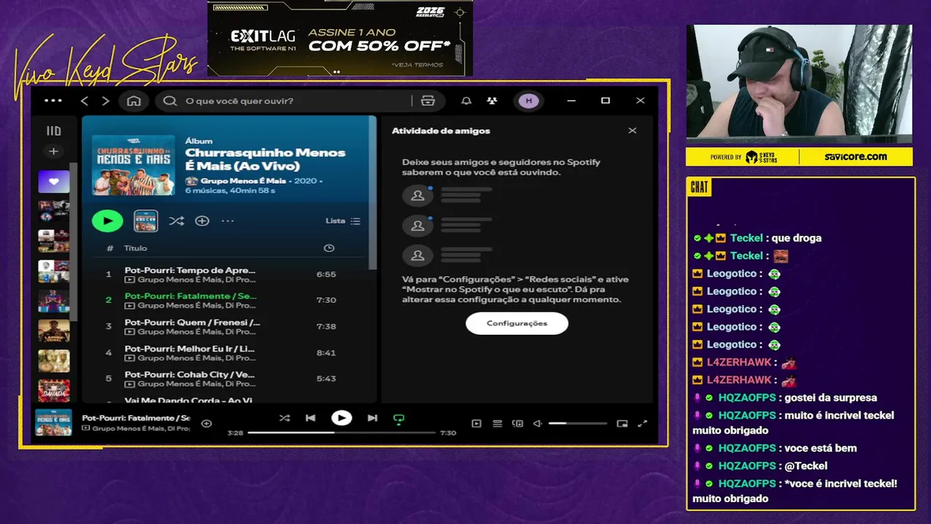This screenshot has height=524, width=931.
Task: Click the ExitLag 50% off banner ad
Action: (340, 38)
